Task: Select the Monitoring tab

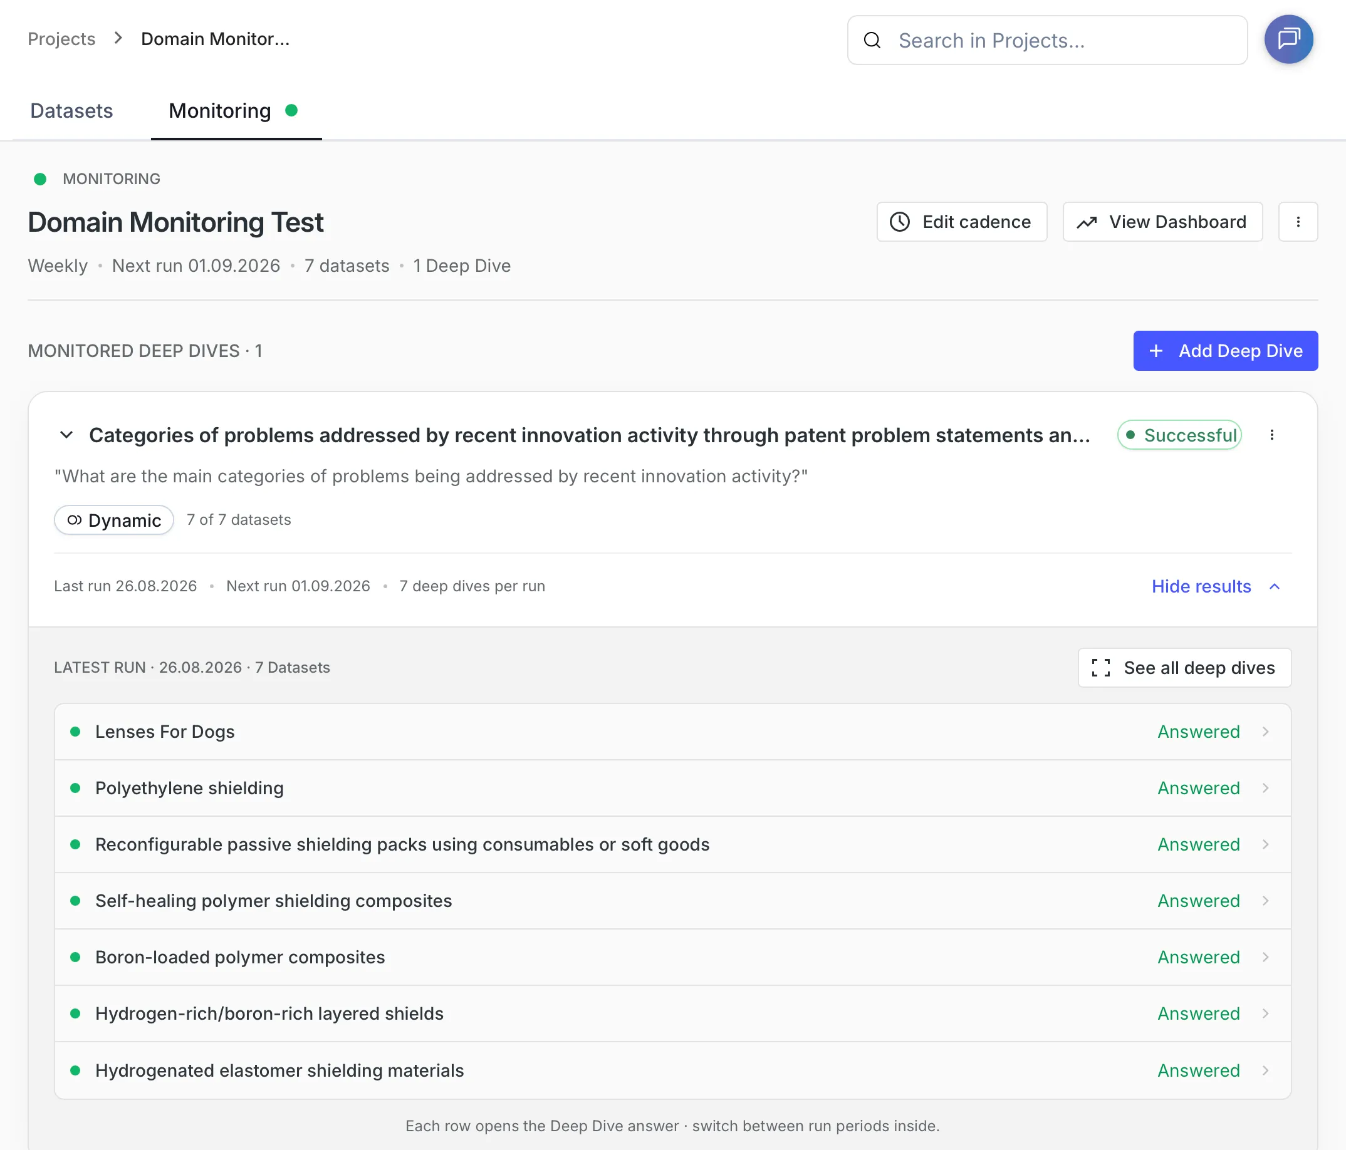Action: (236, 111)
